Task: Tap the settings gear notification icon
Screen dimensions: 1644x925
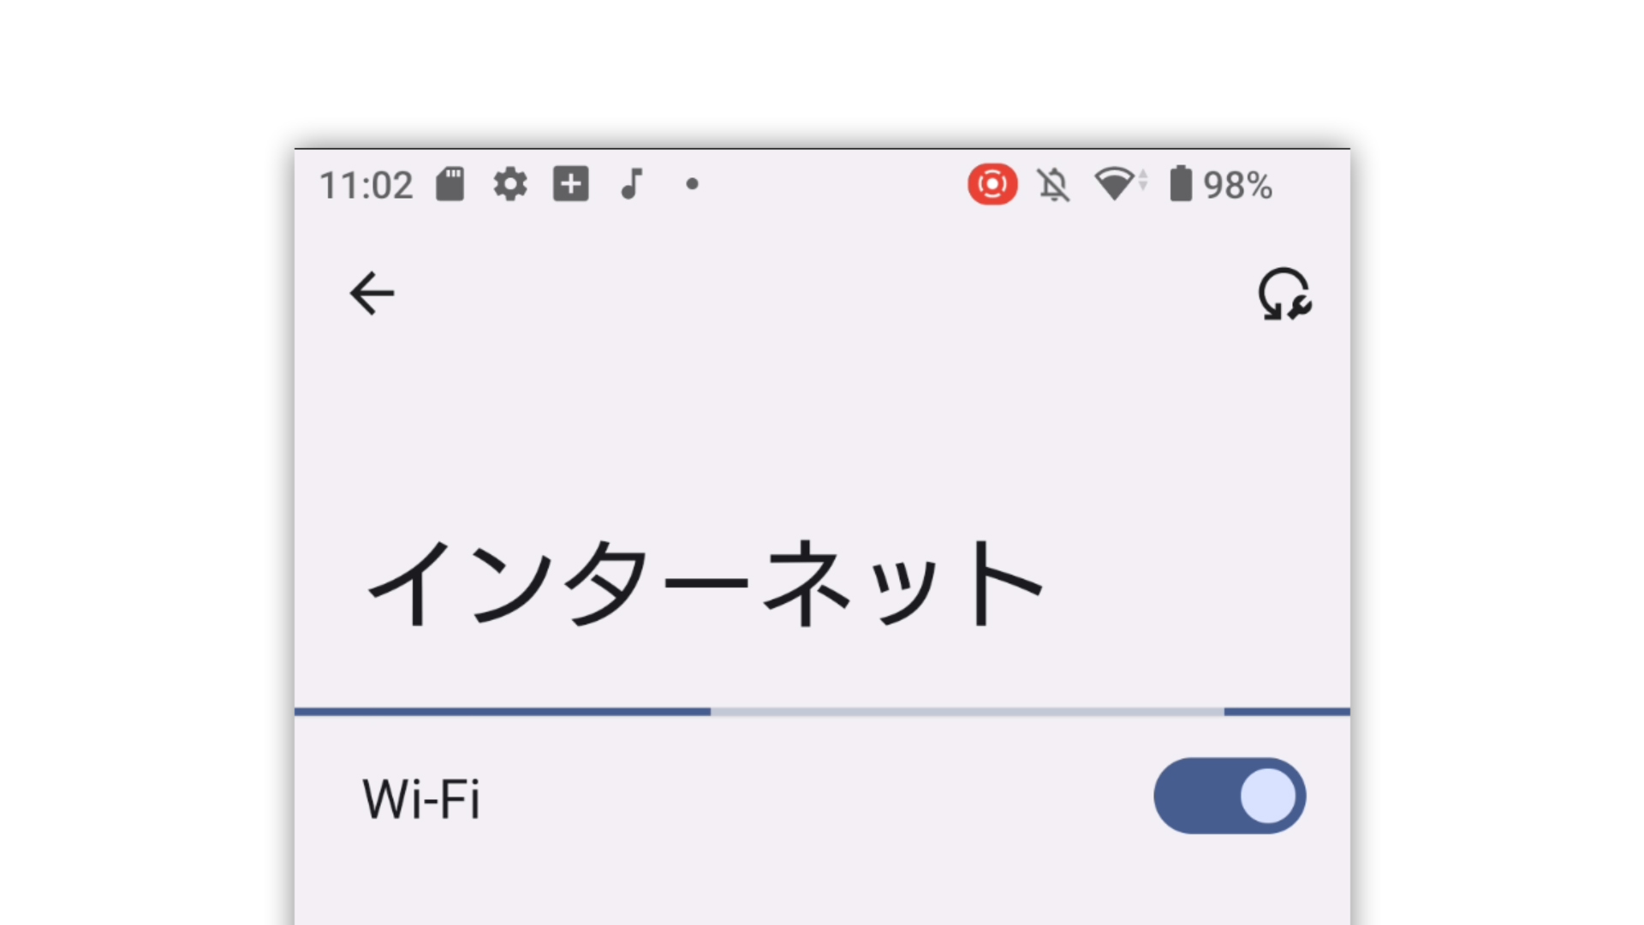Action: pyautogui.click(x=510, y=184)
